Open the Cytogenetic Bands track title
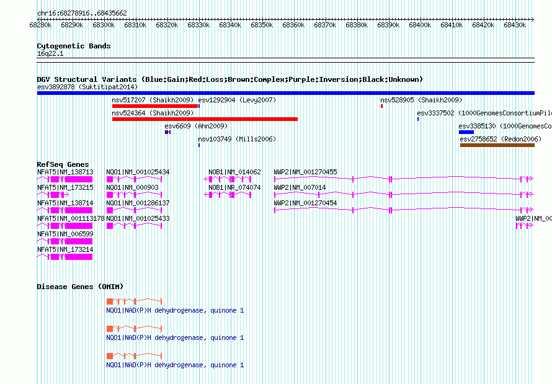 [74, 46]
